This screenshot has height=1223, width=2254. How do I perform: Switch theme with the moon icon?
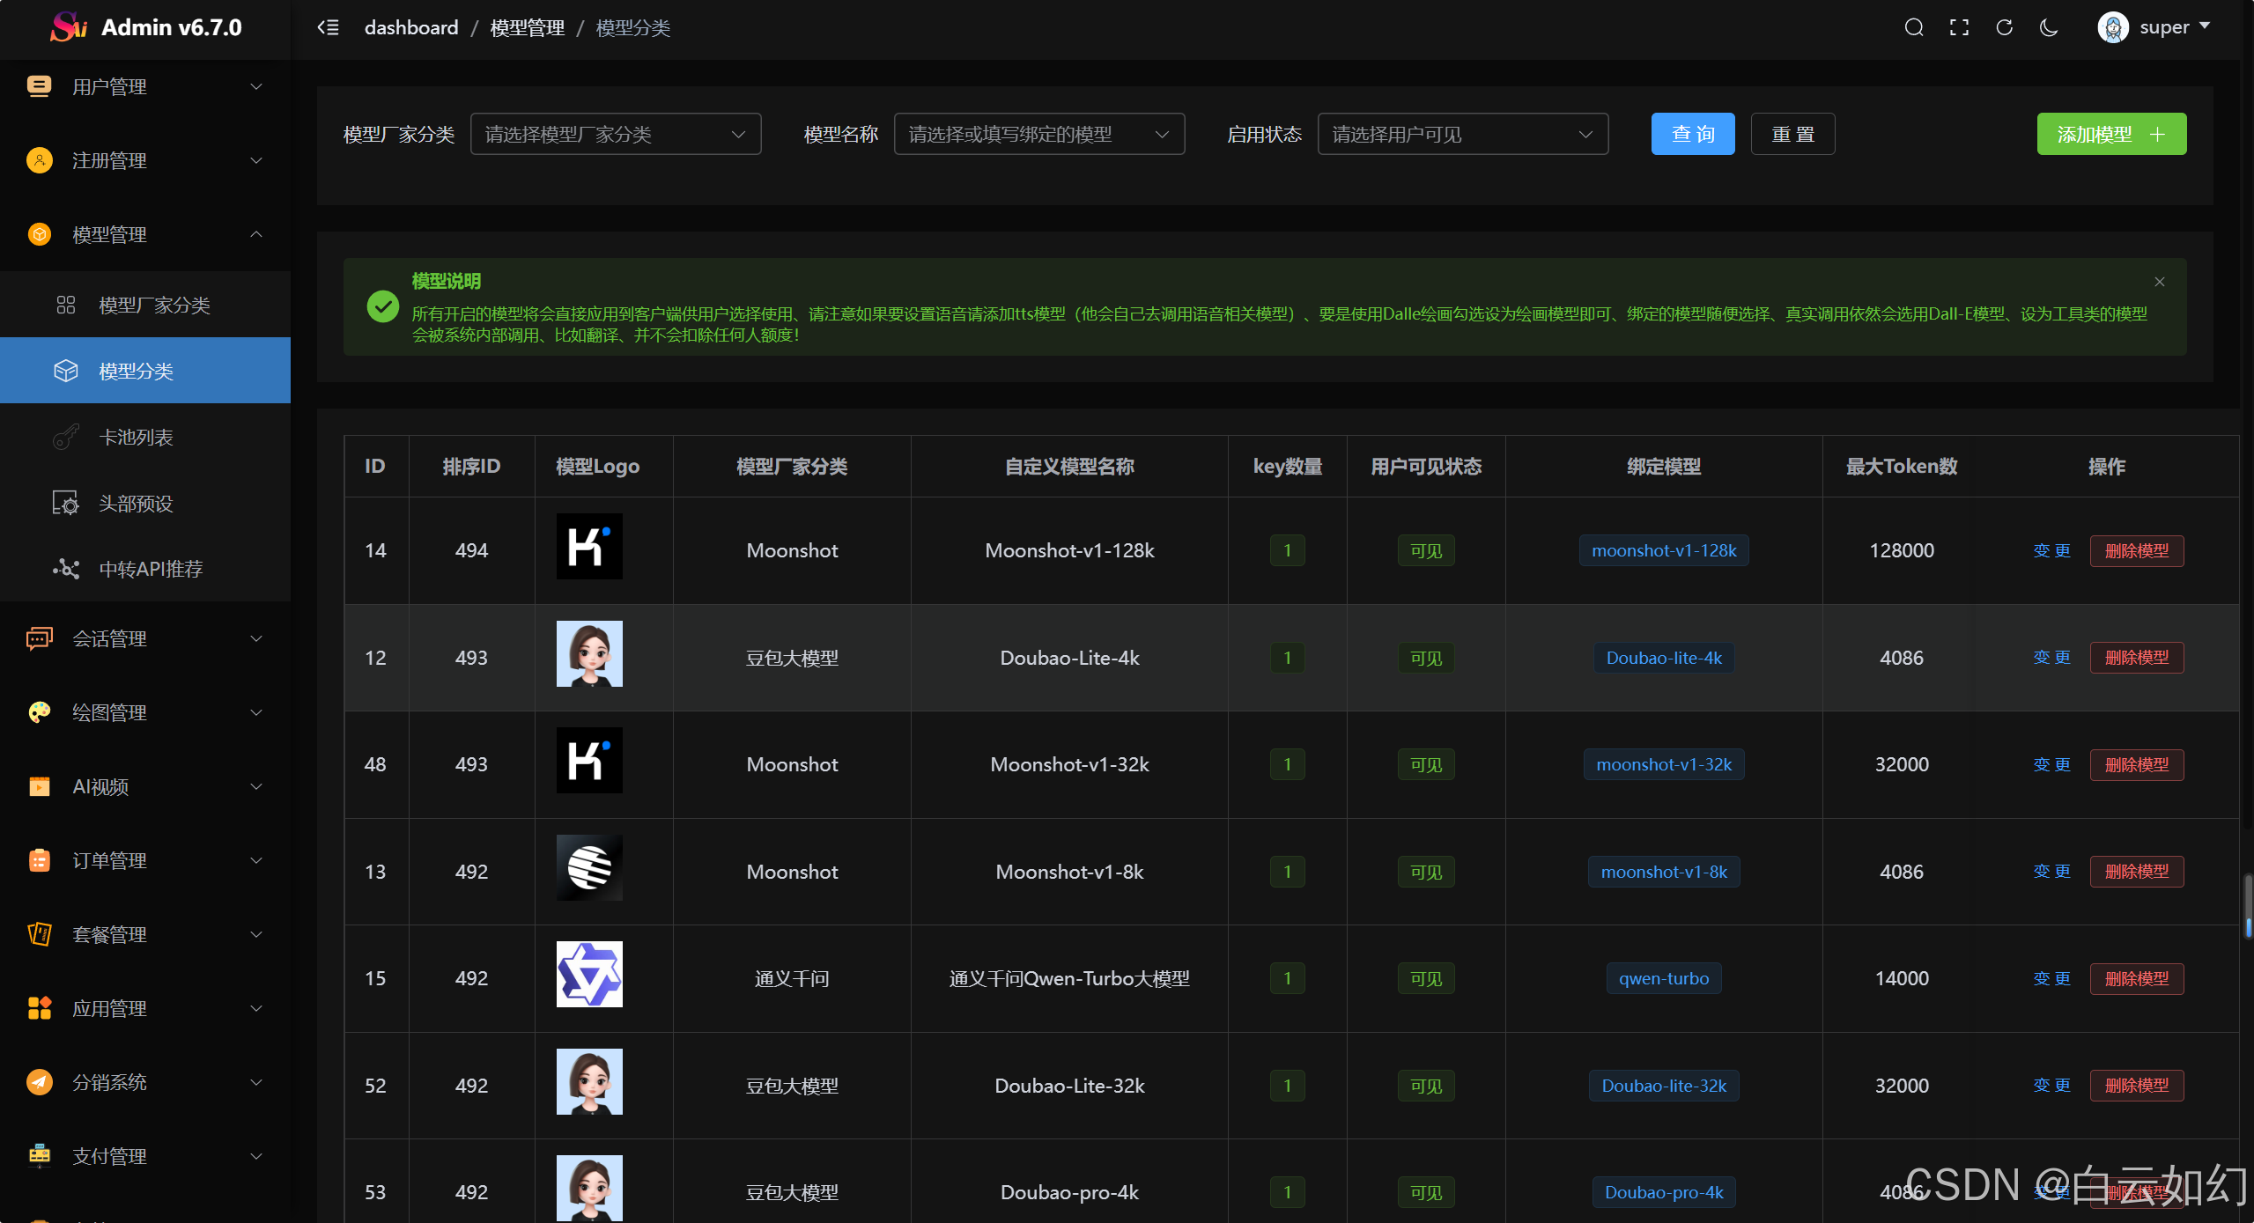pos(2049,27)
